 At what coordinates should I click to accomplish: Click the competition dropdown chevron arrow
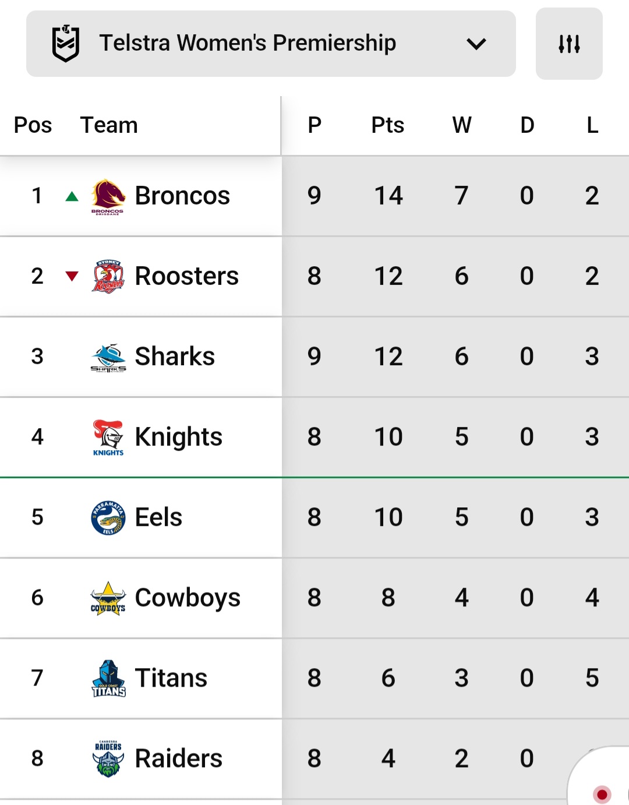pyautogui.click(x=476, y=44)
